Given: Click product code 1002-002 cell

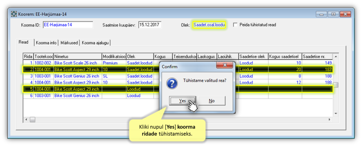Looking at the screenshot, I should click(44, 63).
